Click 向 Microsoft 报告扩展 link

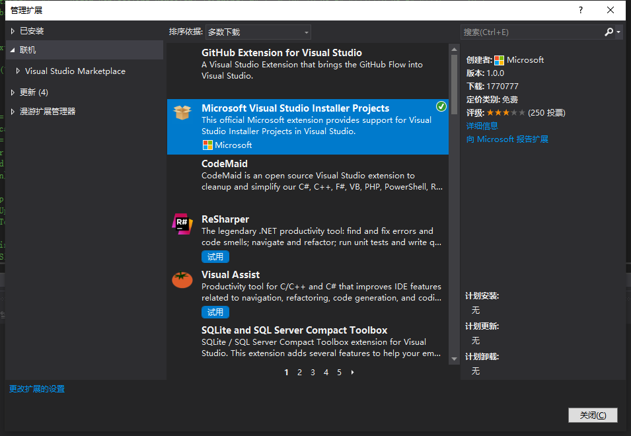[507, 139]
